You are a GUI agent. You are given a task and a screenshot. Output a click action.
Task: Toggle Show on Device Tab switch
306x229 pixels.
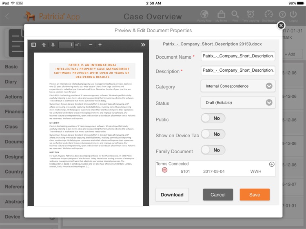click(213, 134)
